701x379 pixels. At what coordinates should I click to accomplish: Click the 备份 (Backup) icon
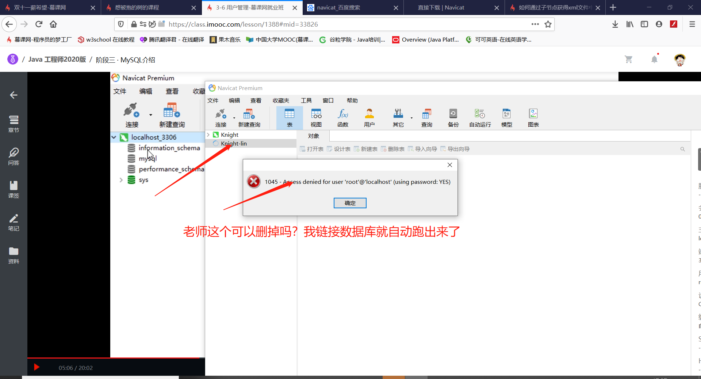(453, 117)
